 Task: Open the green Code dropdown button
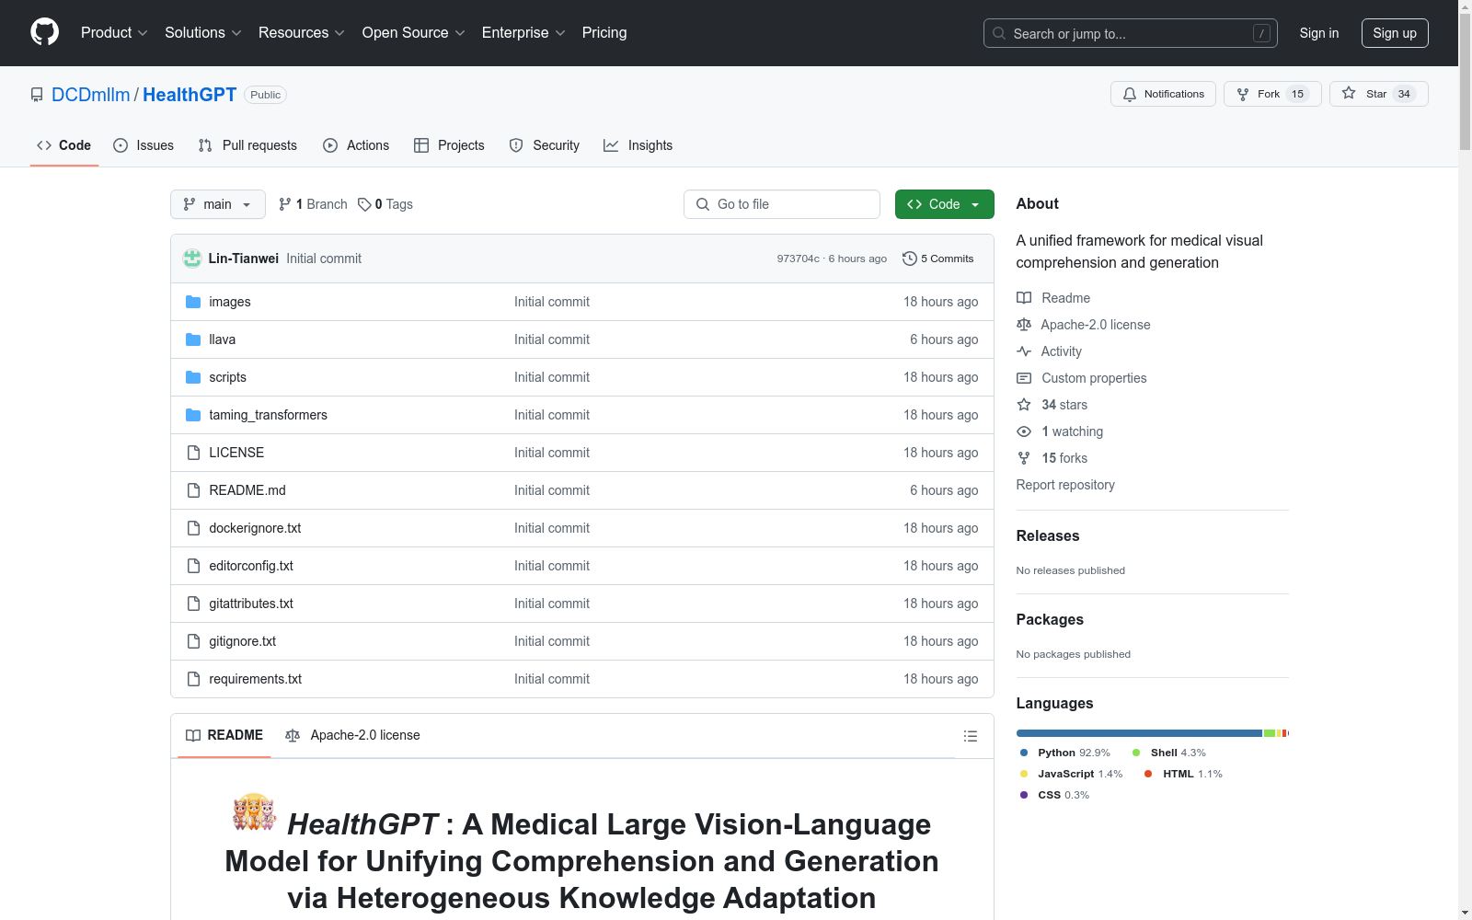[x=944, y=204]
